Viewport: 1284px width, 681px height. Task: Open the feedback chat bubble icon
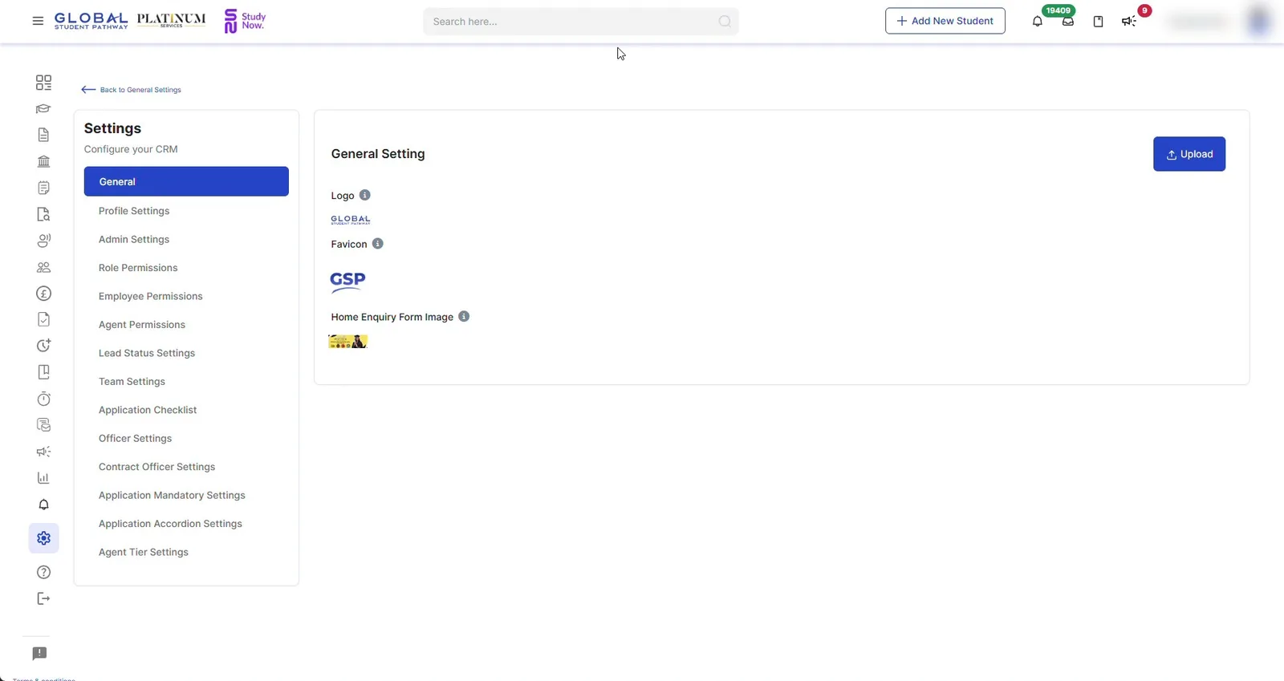pyautogui.click(x=39, y=654)
